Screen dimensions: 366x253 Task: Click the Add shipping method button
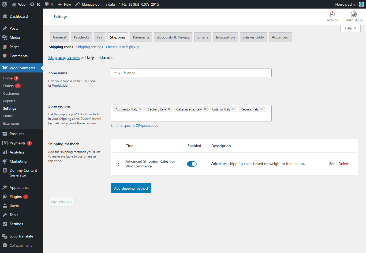[x=131, y=188]
